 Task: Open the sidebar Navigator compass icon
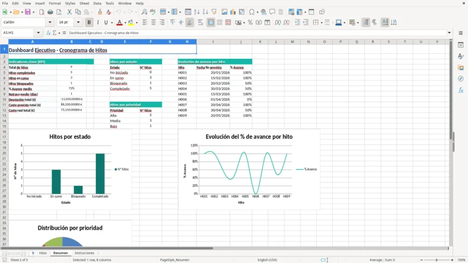pyautogui.click(x=461, y=79)
